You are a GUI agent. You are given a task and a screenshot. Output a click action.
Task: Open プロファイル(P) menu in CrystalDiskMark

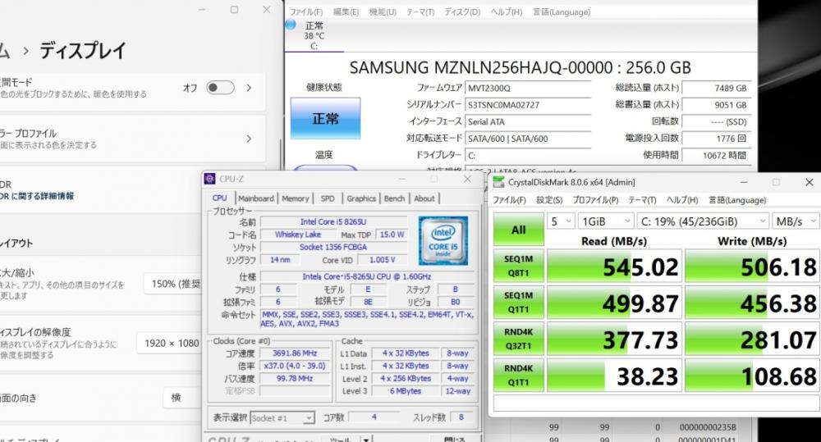(595, 200)
